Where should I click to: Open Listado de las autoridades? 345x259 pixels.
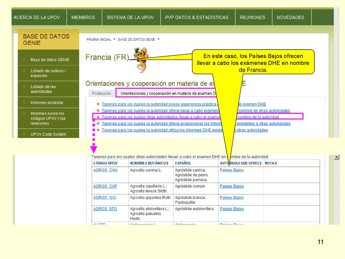click(43, 89)
